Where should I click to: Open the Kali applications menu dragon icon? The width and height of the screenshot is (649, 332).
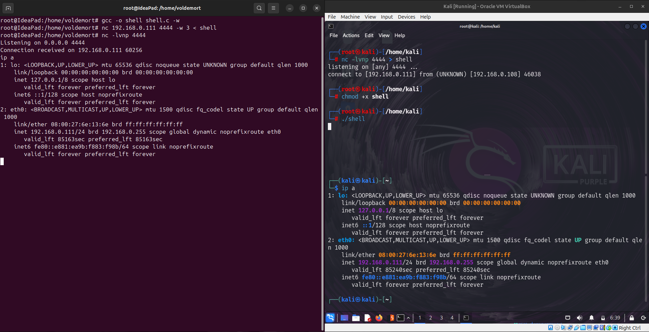click(330, 317)
